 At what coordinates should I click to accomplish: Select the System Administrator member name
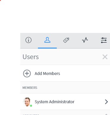[x=54, y=102]
